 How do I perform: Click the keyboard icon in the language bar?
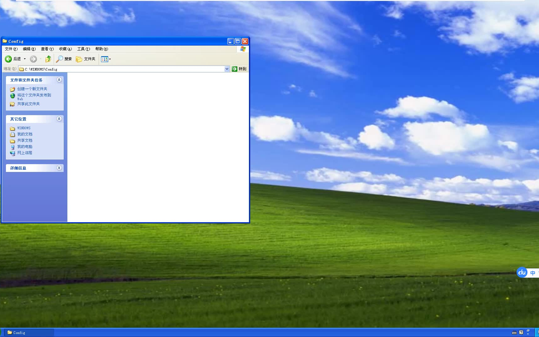(x=514, y=332)
